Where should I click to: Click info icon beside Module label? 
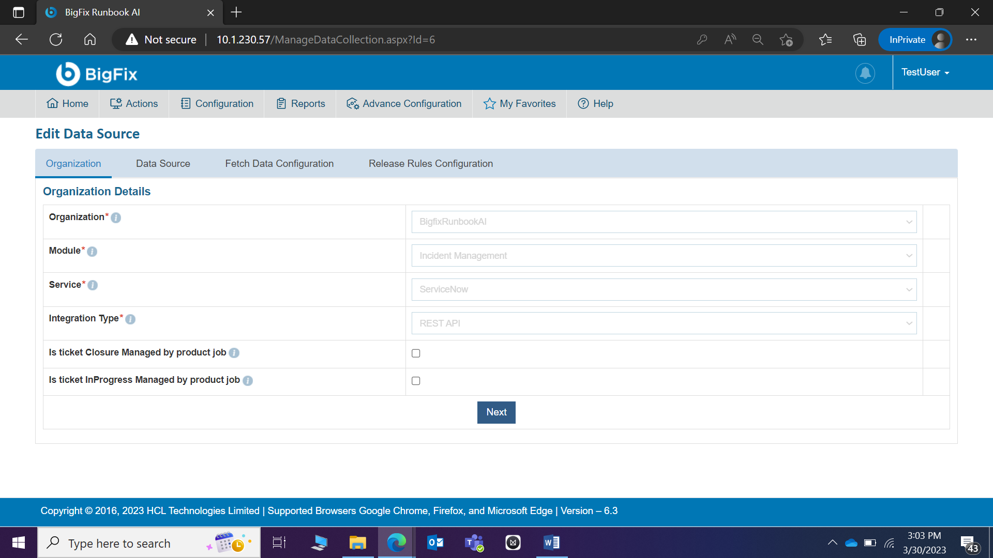(92, 252)
